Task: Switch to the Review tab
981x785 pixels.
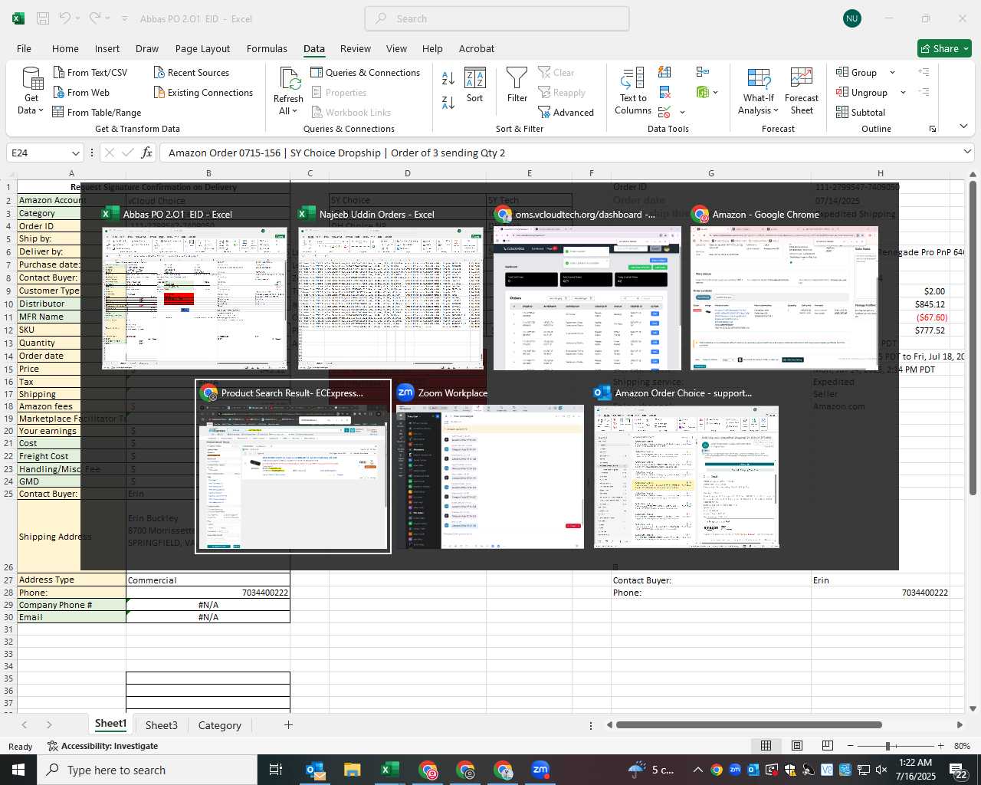Action: [356, 48]
